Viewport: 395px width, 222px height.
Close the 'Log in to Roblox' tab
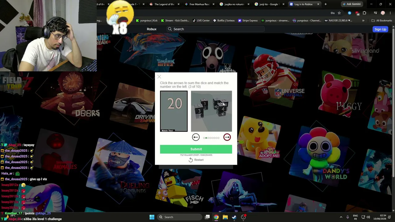tap(318, 4)
